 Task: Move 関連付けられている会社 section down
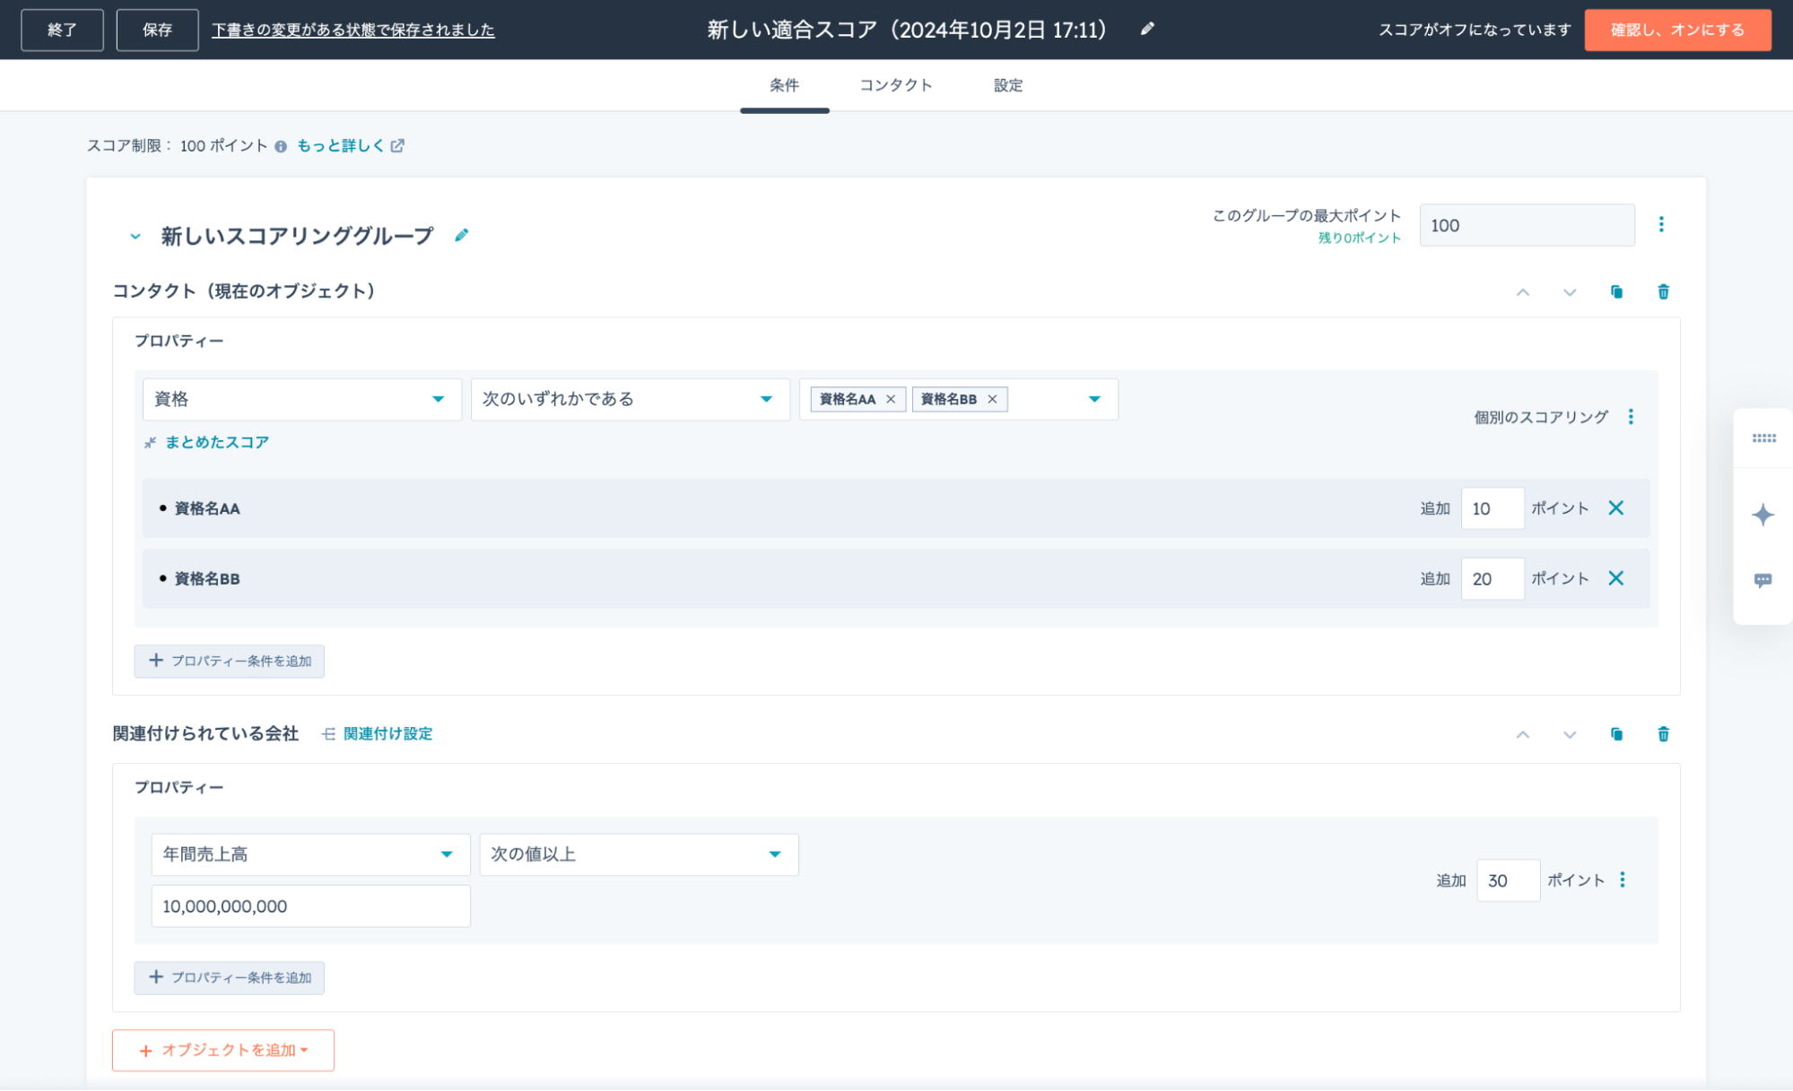point(1570,734)
